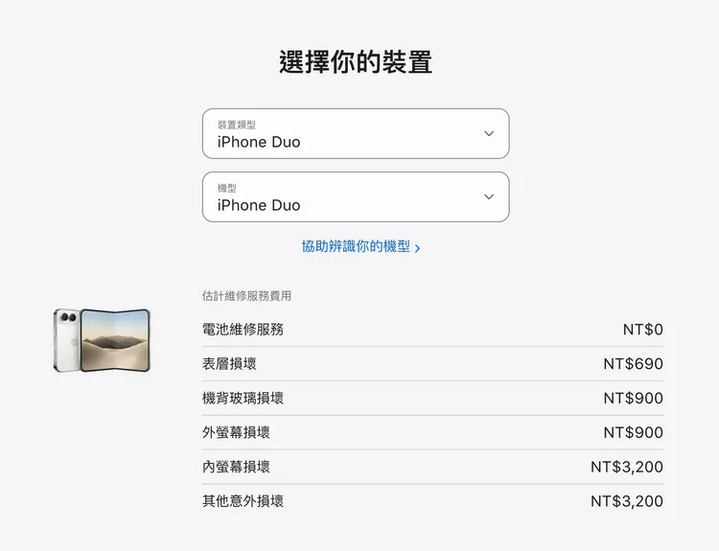Click the chevron arrow in 機型 box

[x=489, y=196]
